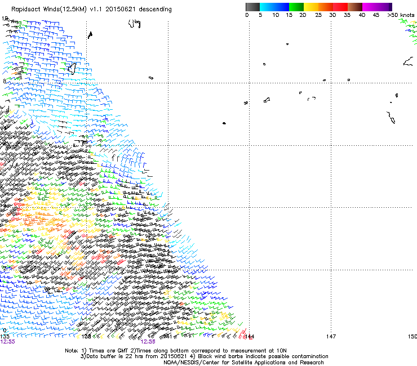Click the yellow 20-25 knots legend swatch

coord(311,7)
